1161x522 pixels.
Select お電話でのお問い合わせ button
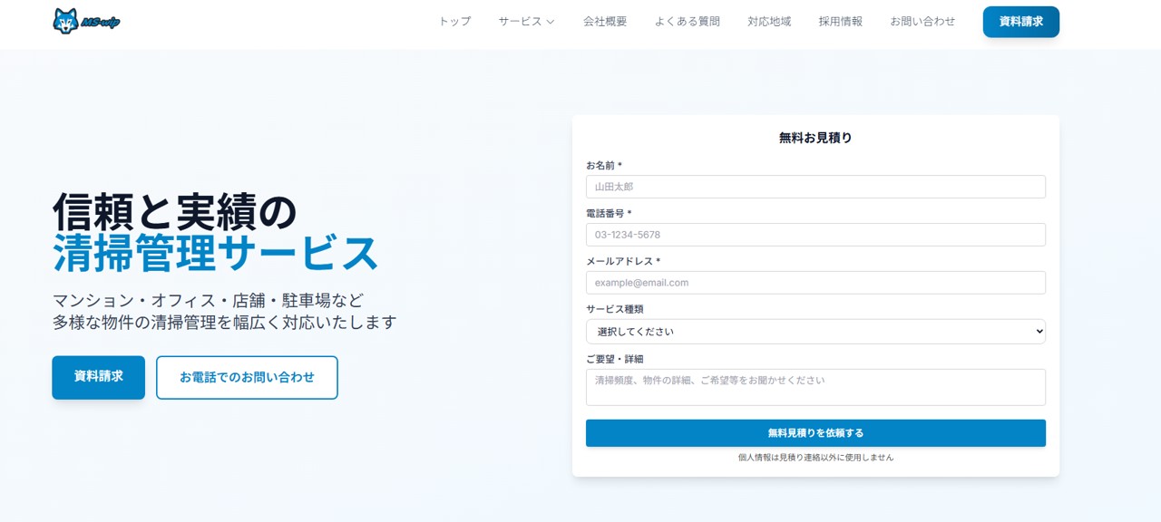coord(247,377)
